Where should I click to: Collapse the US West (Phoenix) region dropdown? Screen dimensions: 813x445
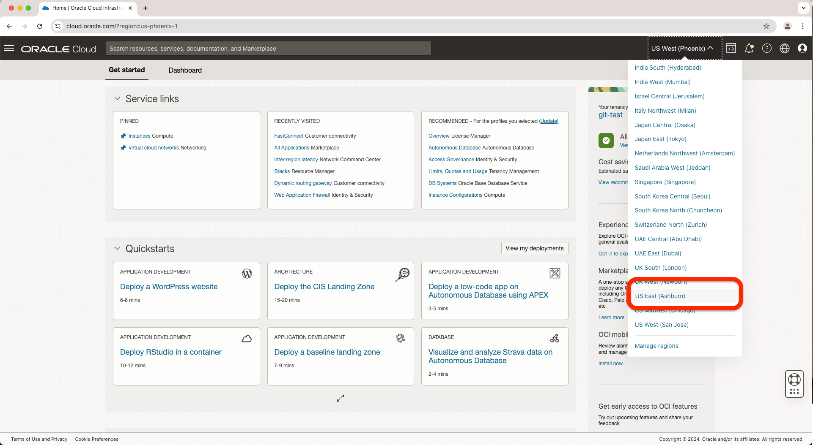682,49
